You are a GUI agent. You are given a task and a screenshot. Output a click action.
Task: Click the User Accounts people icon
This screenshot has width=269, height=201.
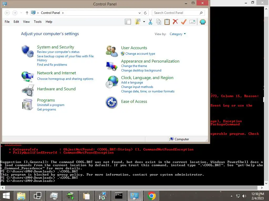point(112,51)
